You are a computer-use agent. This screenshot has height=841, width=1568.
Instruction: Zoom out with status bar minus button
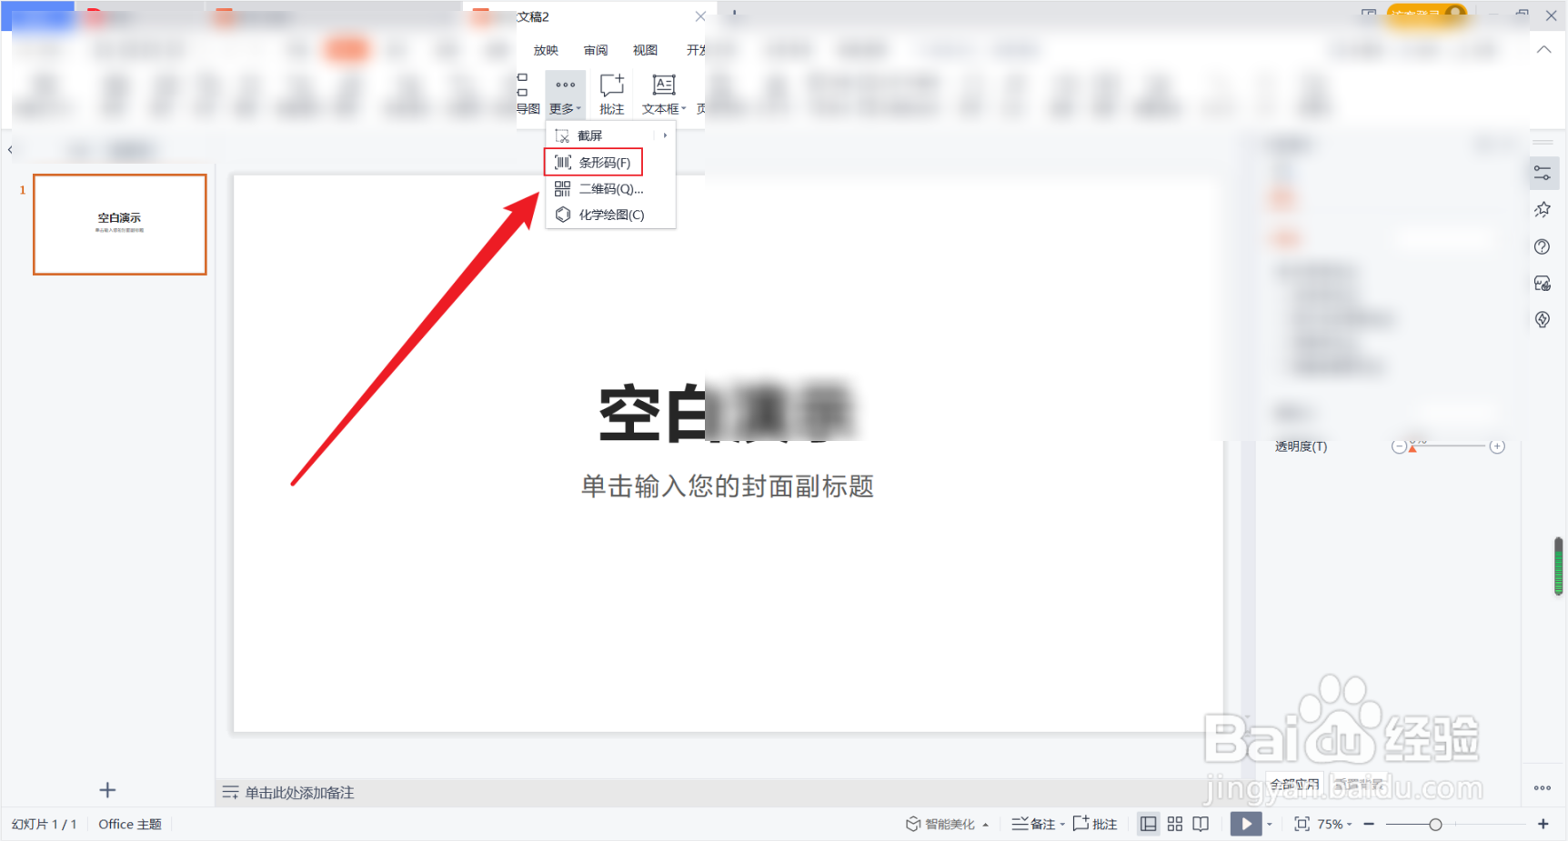pyautogui.click(x=1369, y=824)
